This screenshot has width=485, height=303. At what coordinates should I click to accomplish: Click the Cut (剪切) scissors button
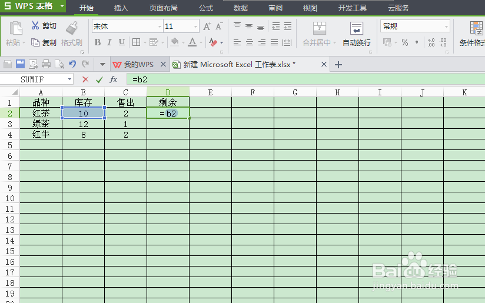pos(44,25)
